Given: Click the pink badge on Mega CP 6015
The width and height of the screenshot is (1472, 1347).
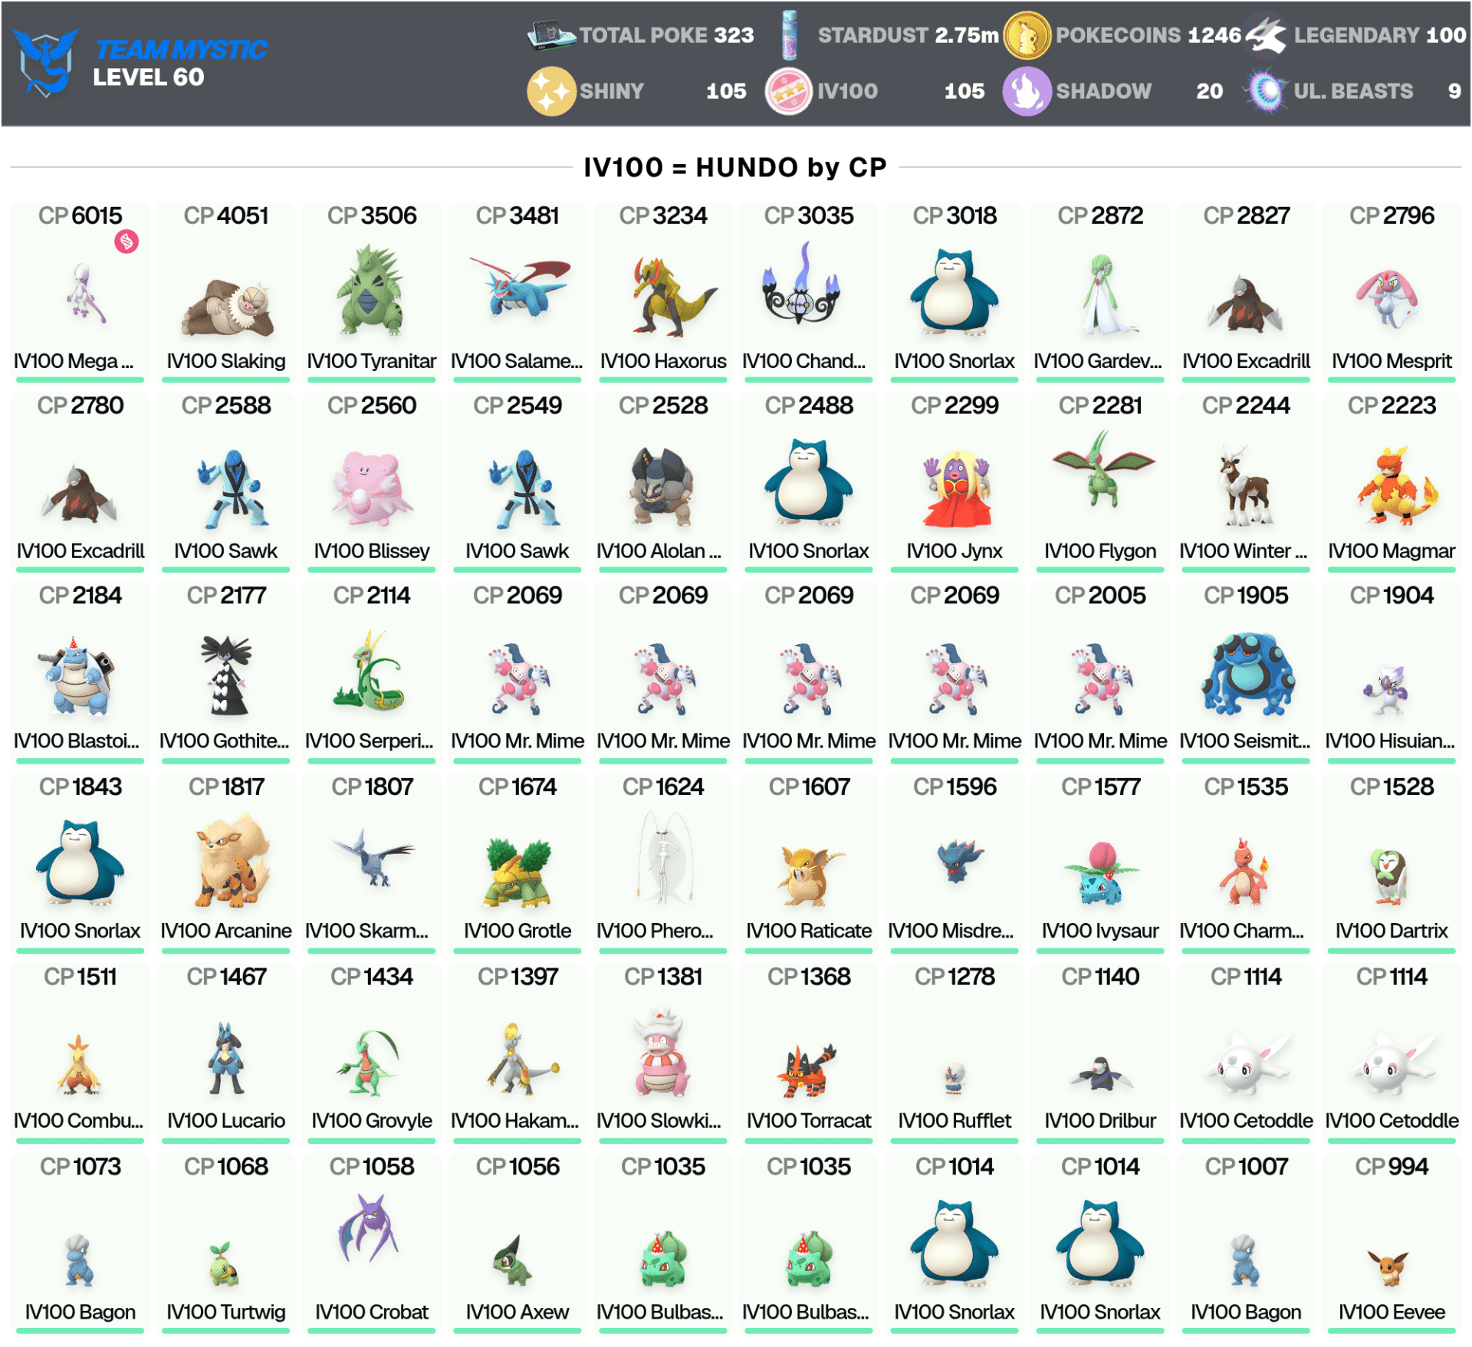Looking at the screenshot, I should point(127,241).
